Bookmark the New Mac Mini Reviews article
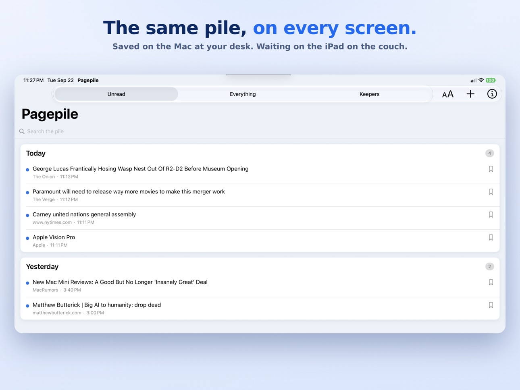Screen dimensions: 520x390 [491, 282]
